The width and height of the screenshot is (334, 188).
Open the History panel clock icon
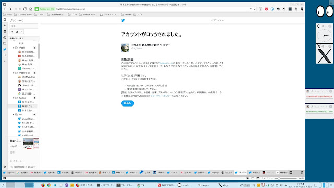(5, 38)
